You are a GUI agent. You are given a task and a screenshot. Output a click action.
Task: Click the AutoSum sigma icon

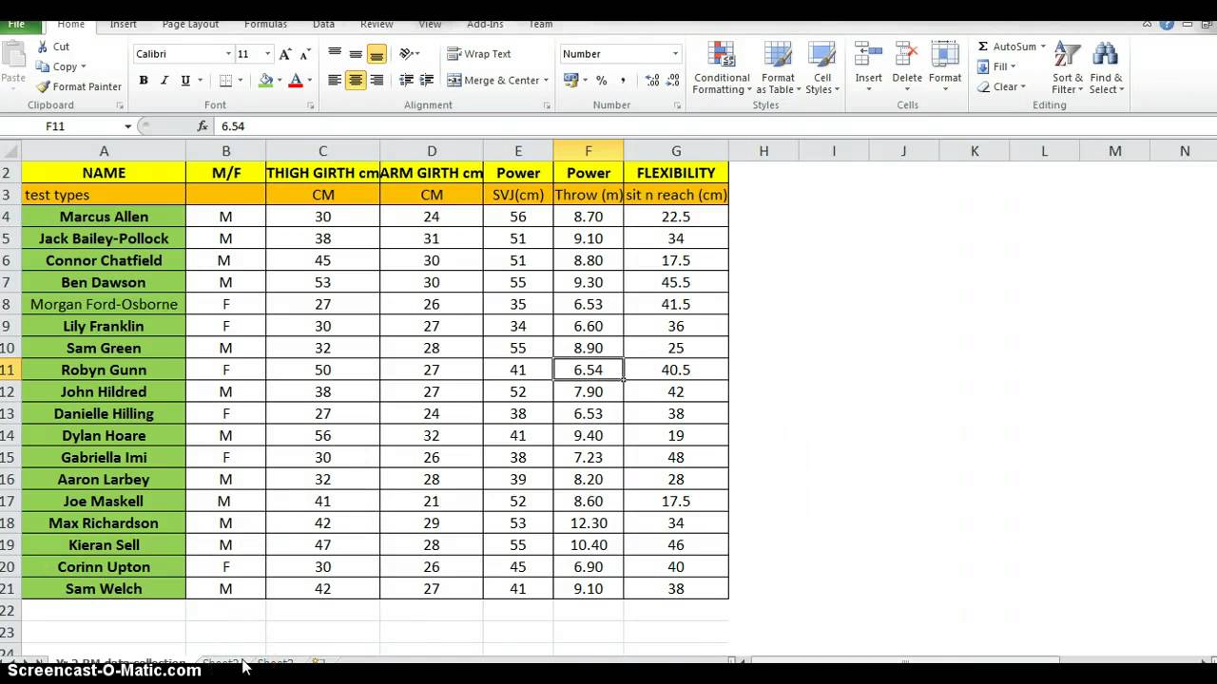coord(983,47)
